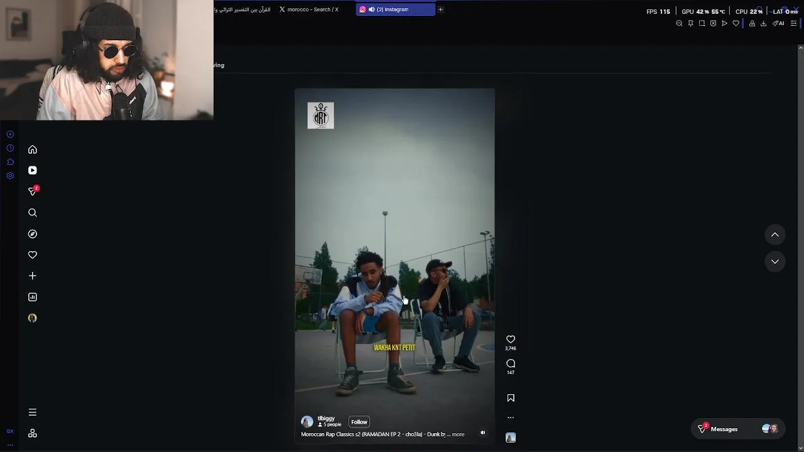Viewport: 804px width, 452px height.
Task: Open the browser downloads icon
Action: click(x=763, y=23)
